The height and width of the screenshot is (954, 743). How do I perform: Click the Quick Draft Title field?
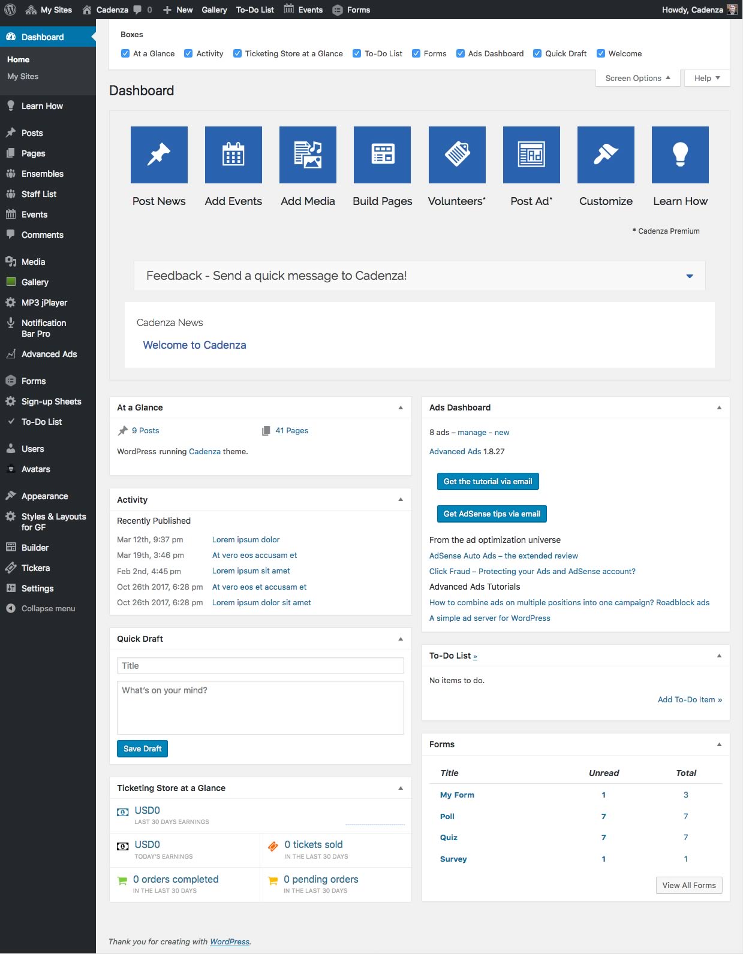pos(260,666)
